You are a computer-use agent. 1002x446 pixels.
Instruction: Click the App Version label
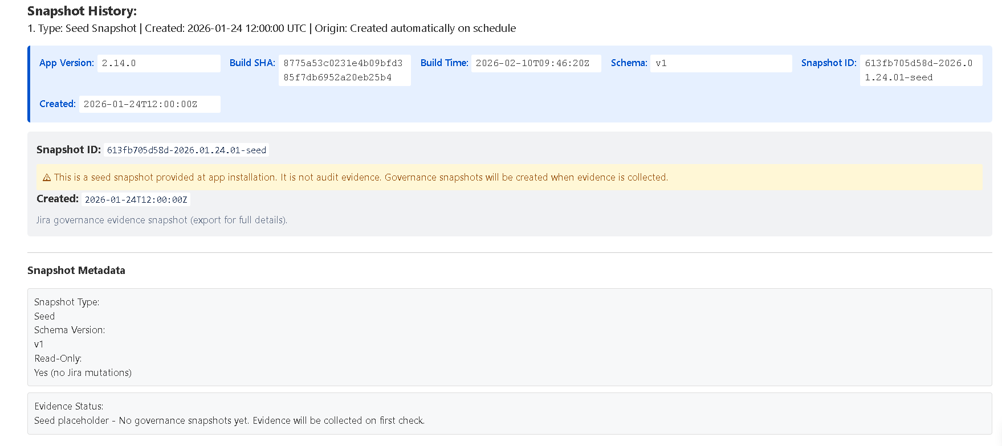tap(67, 63)
